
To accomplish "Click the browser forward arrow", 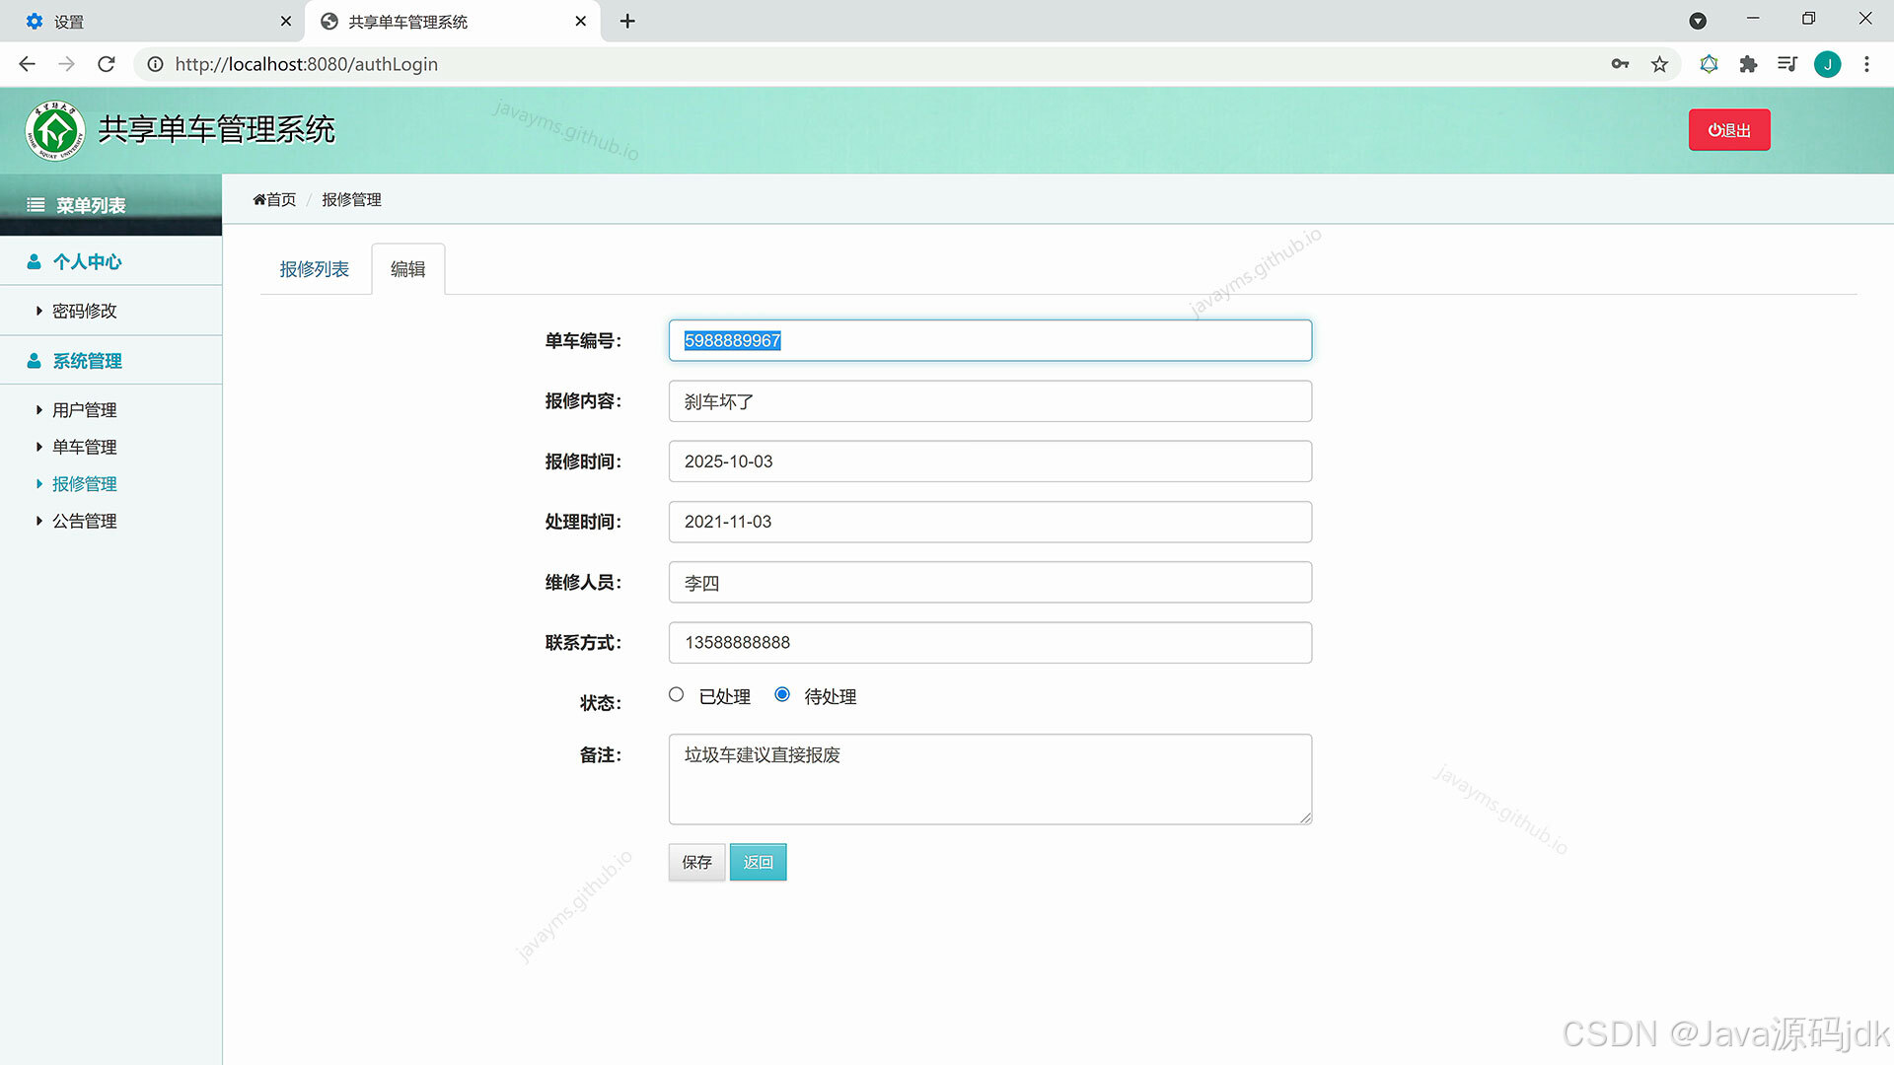I will [x=66, y=64].
